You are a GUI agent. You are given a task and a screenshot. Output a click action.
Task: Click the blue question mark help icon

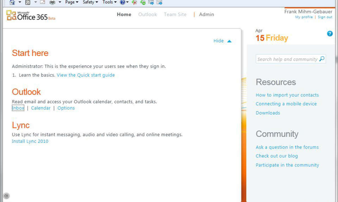(x=330, y=33)
